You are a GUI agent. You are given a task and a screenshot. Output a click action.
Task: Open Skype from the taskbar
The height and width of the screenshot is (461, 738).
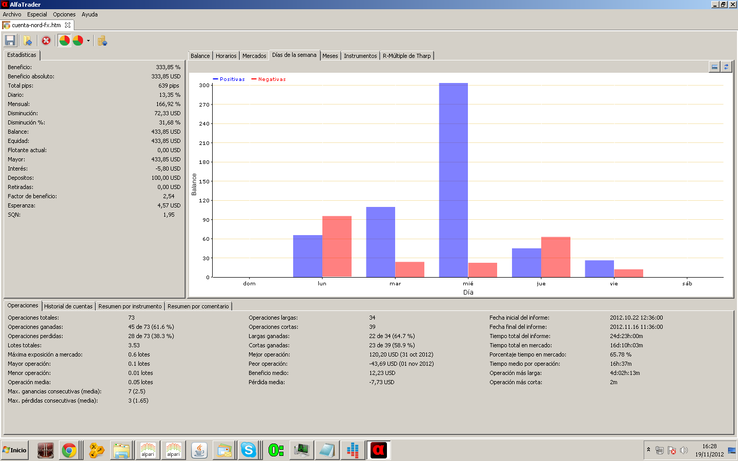click(x=249, y=450)
